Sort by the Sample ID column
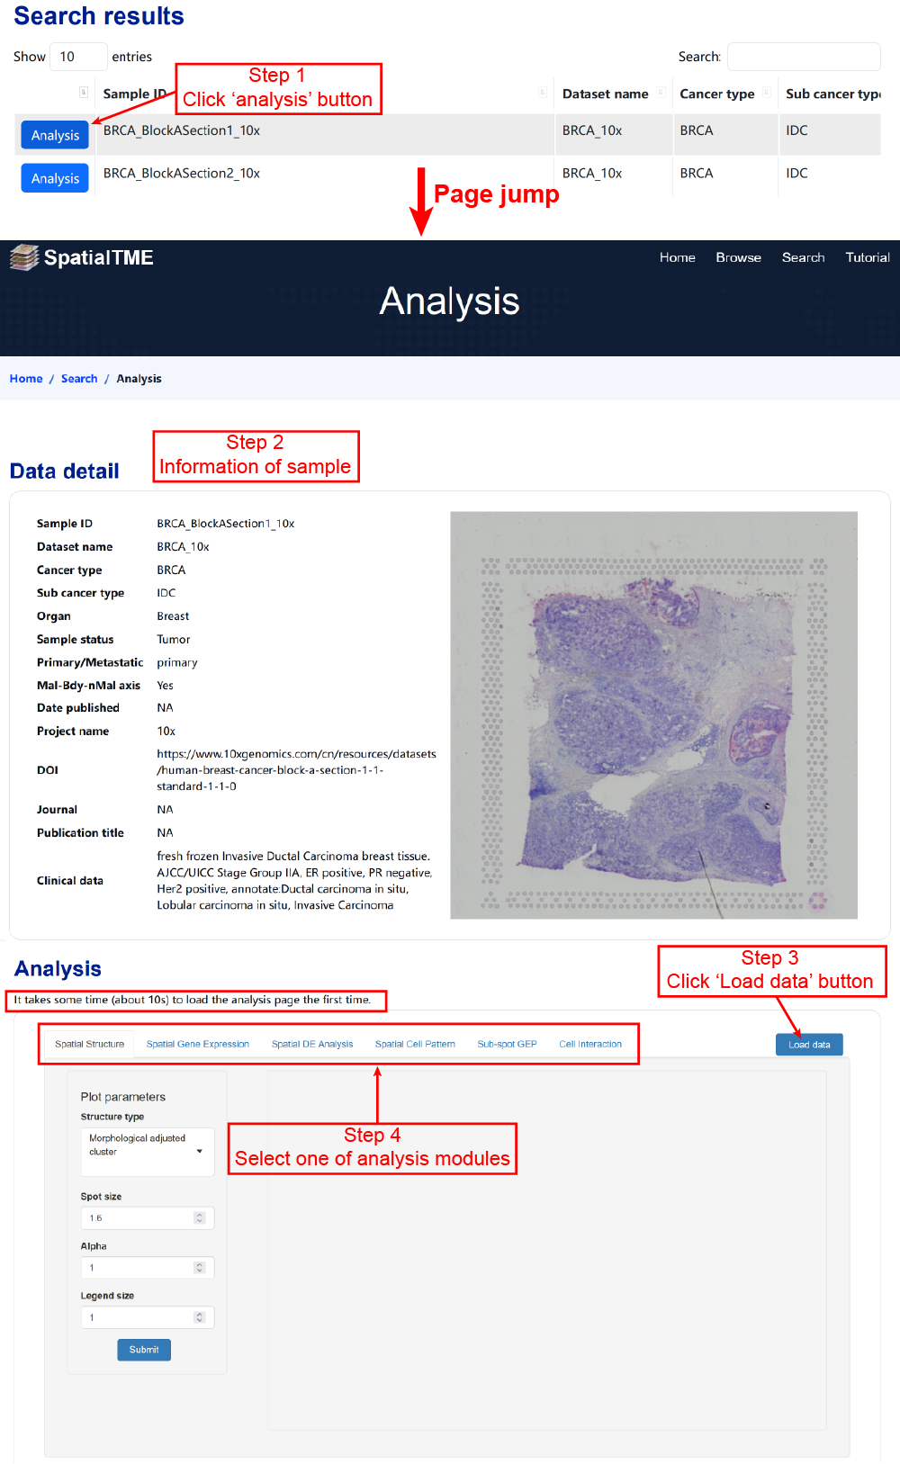 click(x=134, y=94)
